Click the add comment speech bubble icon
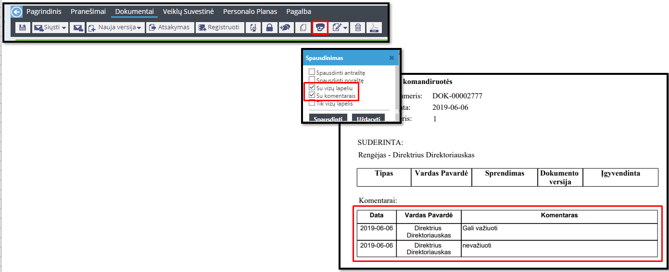Viewport: 669px width, 272px height. [x=286, y=28]
